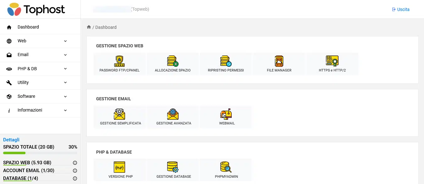Image resolution: width=424 pixels, height=184 pixels.
Task: Launch Webmail
Action: 227,117
